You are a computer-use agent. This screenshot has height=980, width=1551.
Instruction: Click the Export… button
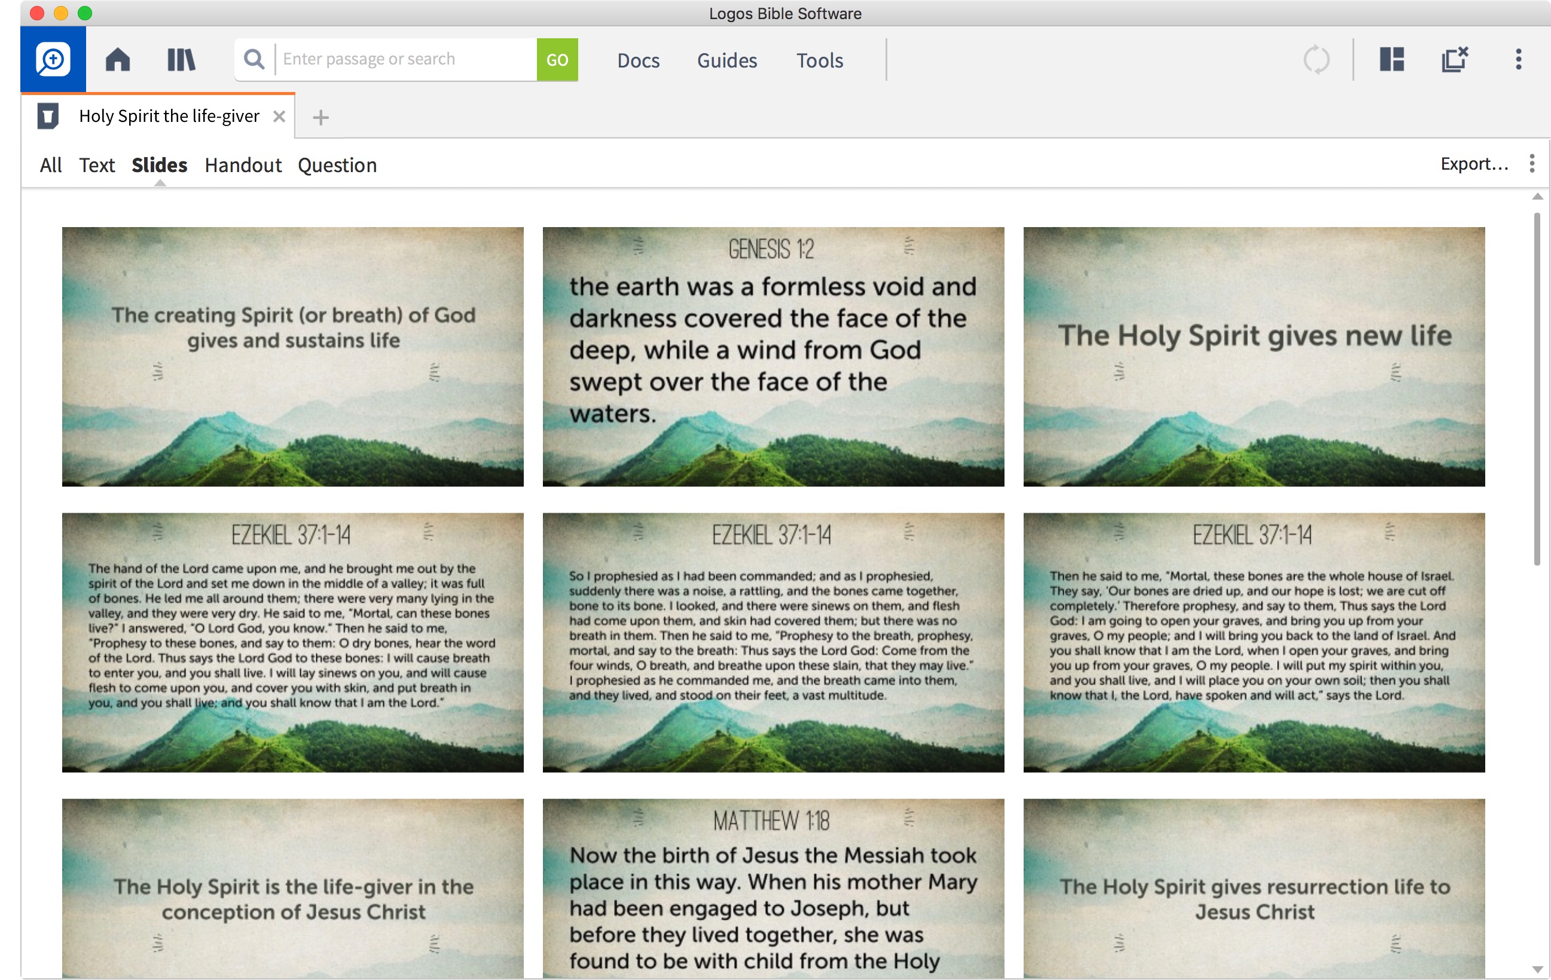tap(1474, 164)
